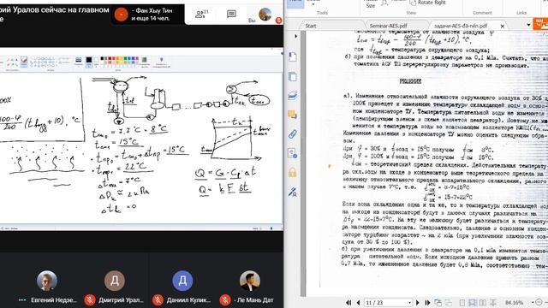Go to previous PDF page

point(358,302)
